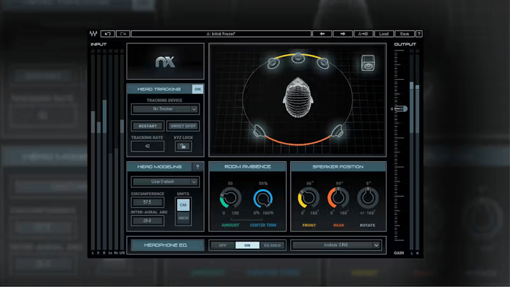Enable EQ Solo

[x=272, y=245]
